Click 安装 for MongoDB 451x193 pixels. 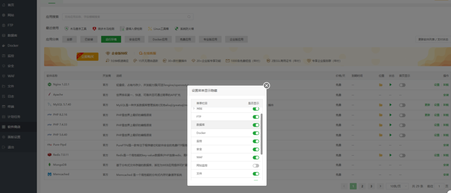coord(446,165)
